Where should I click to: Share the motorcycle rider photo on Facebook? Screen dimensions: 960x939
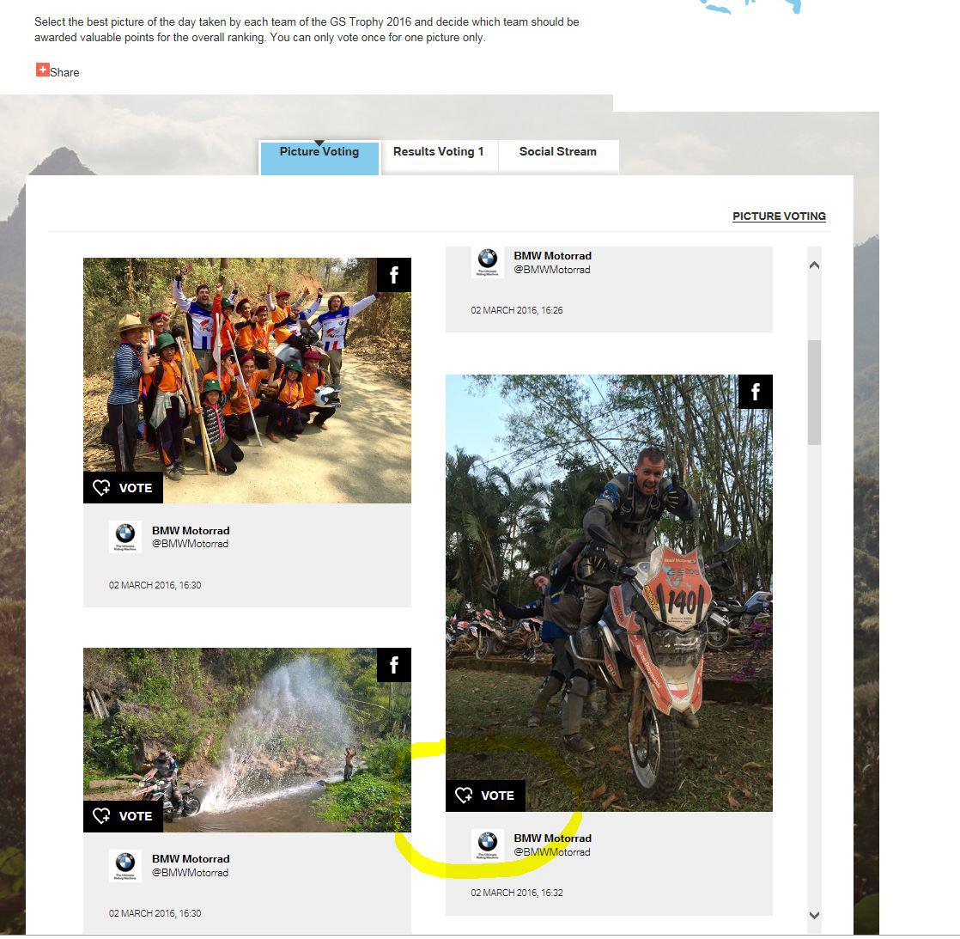pos(756,393)
